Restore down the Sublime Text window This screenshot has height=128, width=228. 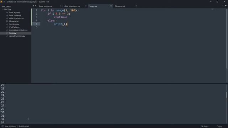tap(217, 2)
